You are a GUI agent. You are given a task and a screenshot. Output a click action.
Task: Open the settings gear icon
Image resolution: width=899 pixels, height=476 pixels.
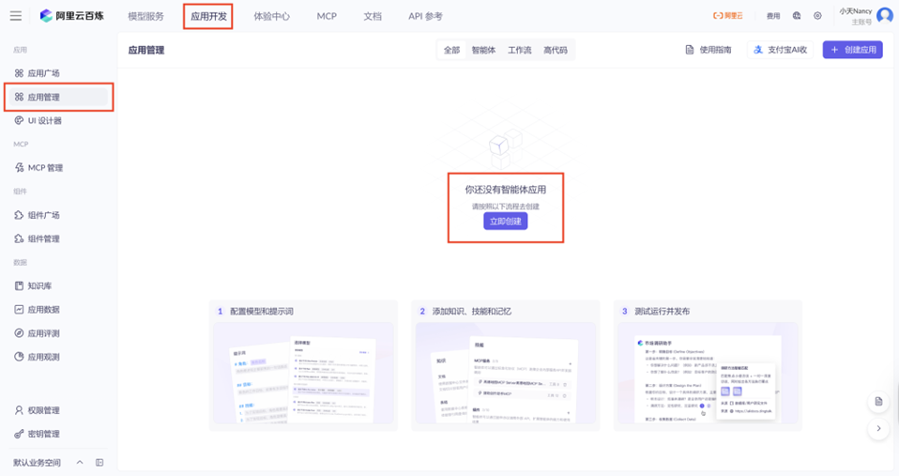tap(817, 16)
